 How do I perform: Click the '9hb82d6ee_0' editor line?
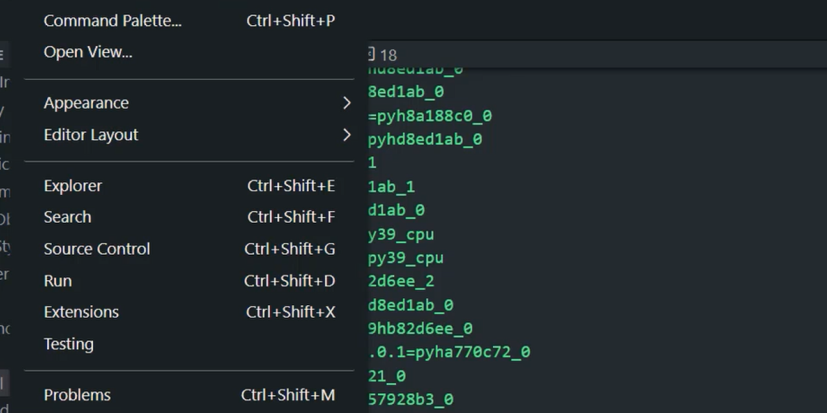pos(420,329)
